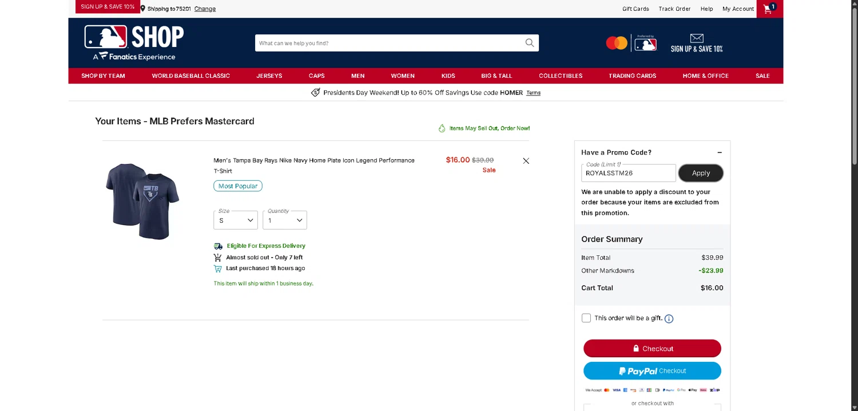Remove the Rays T-shirt with X
The height and width of the screenshot is (411, 858).
pos(526,161)
